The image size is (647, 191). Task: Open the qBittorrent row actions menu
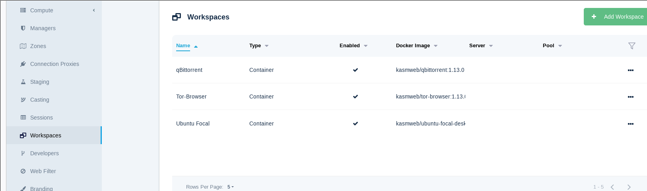click(631, 70)
